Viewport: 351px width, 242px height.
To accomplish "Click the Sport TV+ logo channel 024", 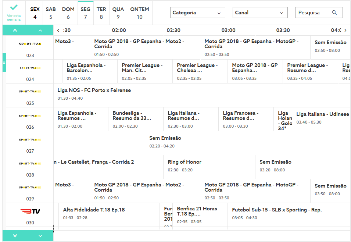I will click(x=30, y=68).
